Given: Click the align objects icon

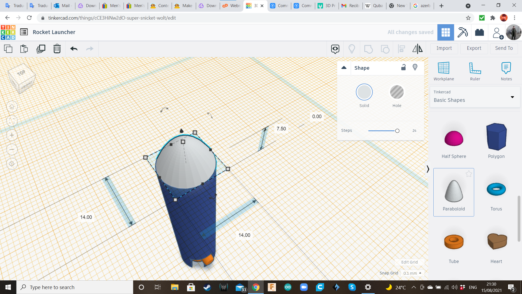Looking at the screenshot, I should [x=401, y=48].
